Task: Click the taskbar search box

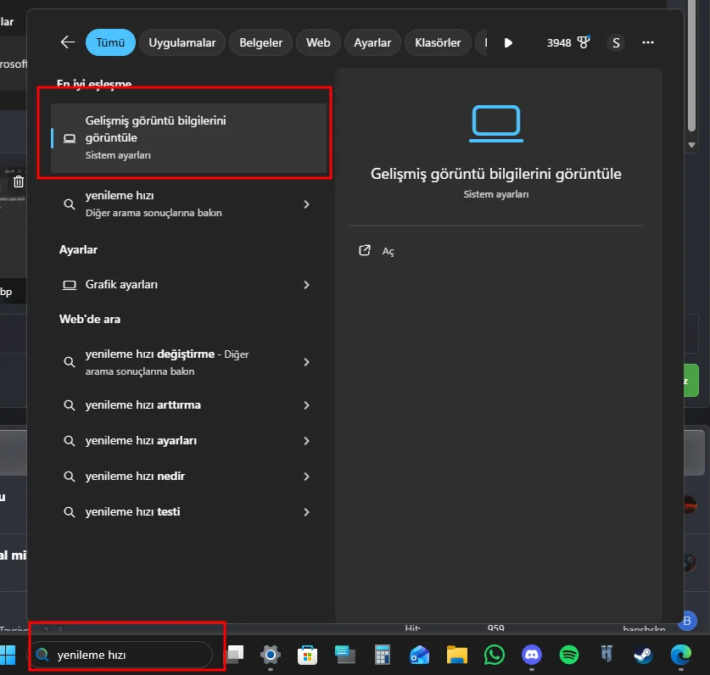Action: point(123,655)
